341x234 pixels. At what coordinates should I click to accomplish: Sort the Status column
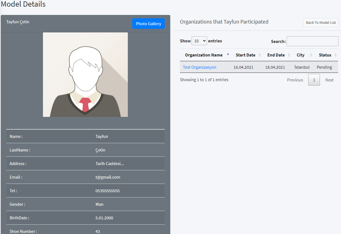pyautogui.click(x=325, y=55)
